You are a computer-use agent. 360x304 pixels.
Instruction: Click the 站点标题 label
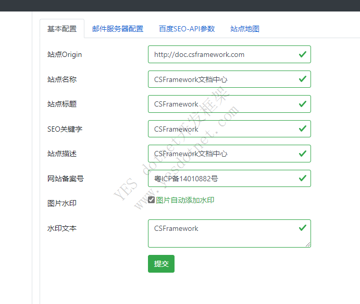[62, 104]
